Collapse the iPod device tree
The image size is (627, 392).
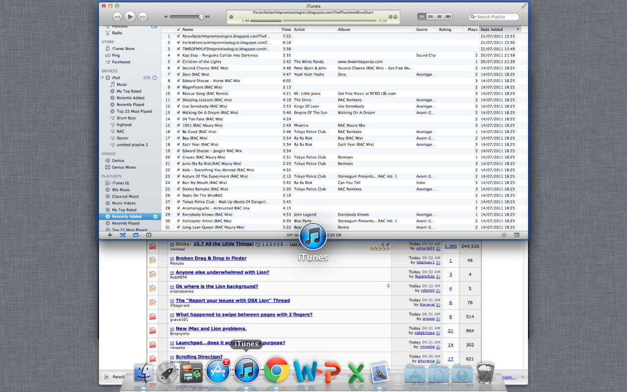tap(103, 77)
